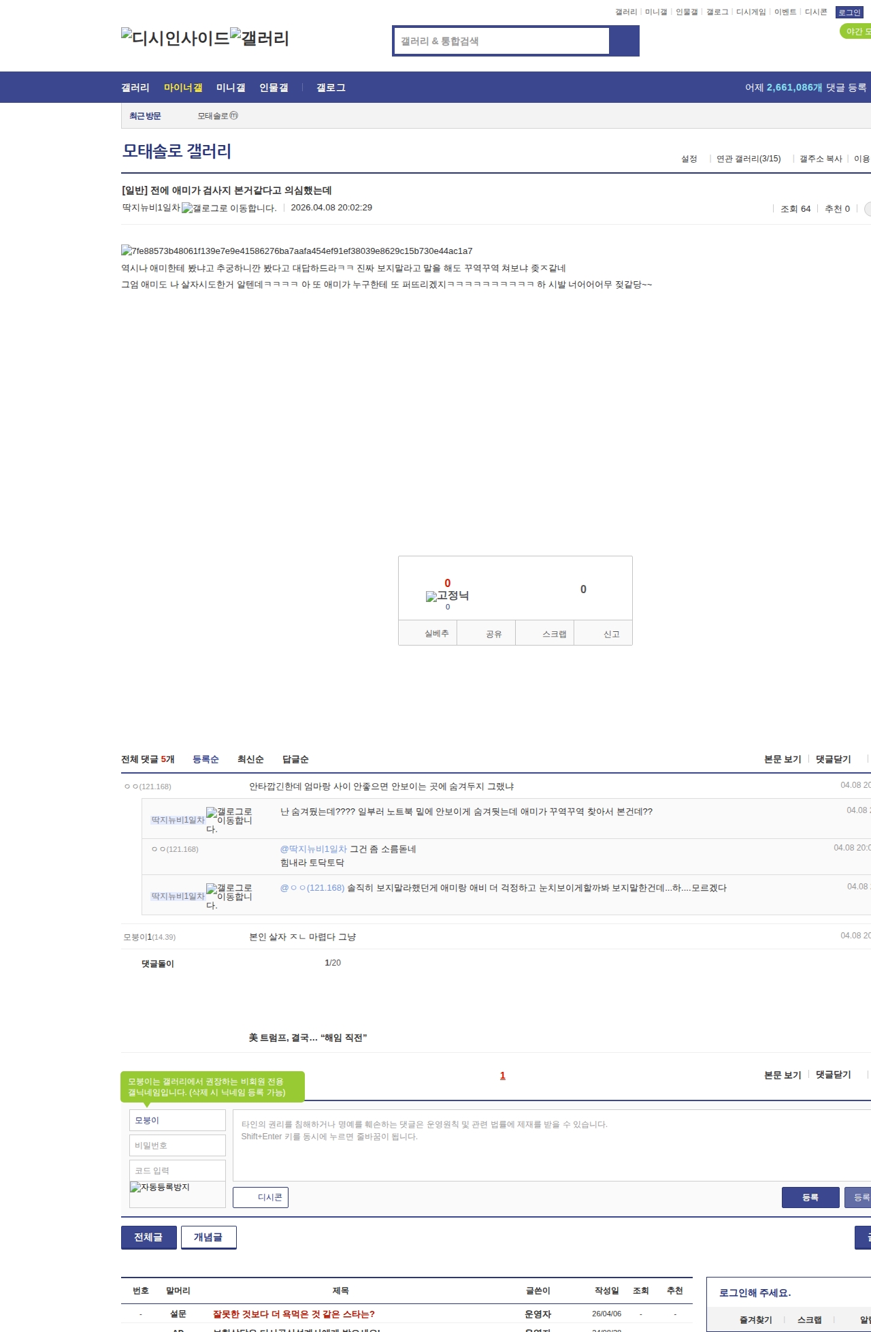This screenshot has width=871, height=1332.
Task: Open the broken post image 7fe88573b…
Action: 297,251
